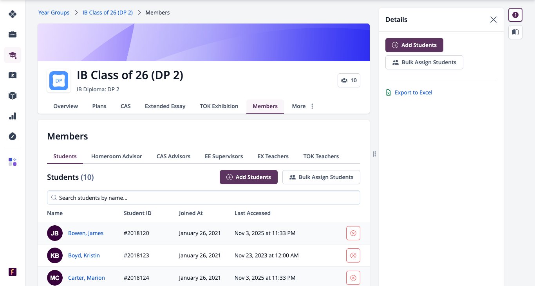The width and height of the screenshot is (535, 286).
Task: Toggle the info details panel icon
Action: (x=515, y=15)
